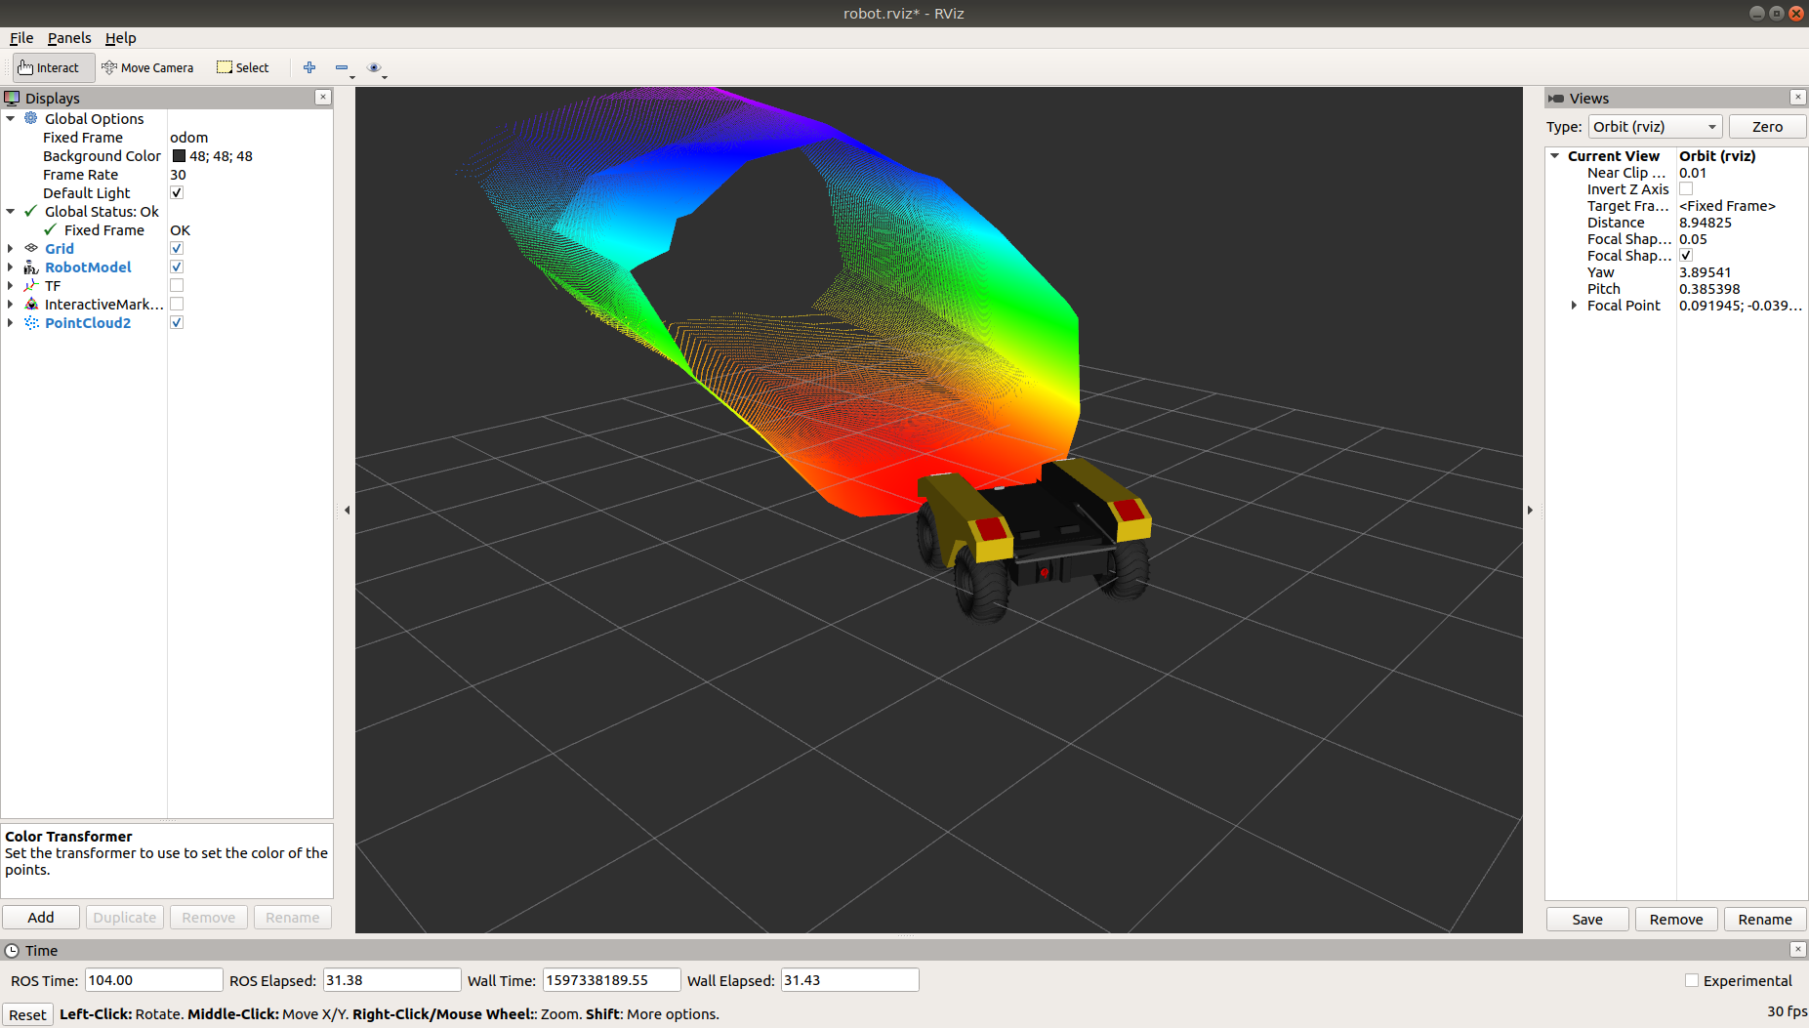Select the Interact tool
The image size is (1809, 1028).
[49, 67]
